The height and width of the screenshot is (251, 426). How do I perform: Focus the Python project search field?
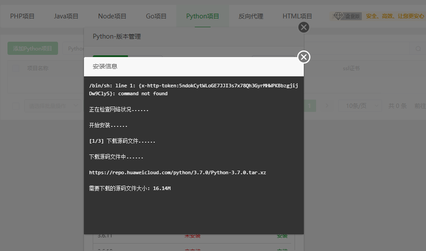click(74, 49)
